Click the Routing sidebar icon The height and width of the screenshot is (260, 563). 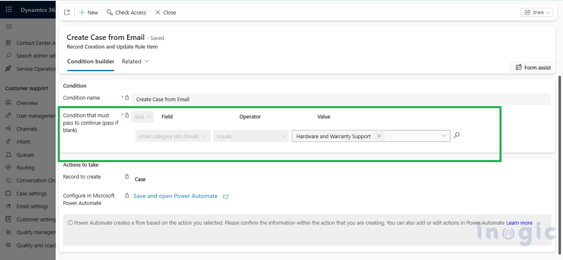click(8, 167)
